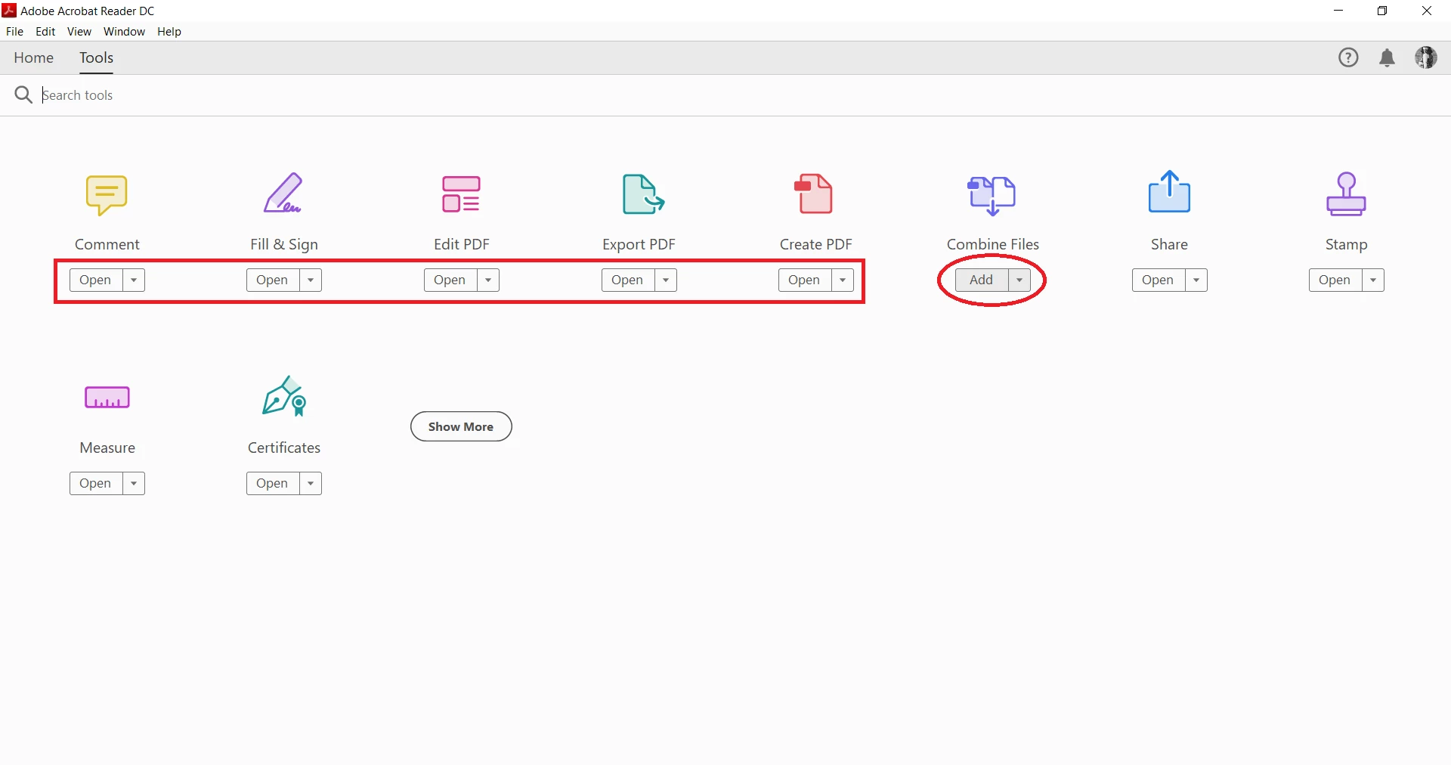Image resolution: width=1451 pixels, height=765 pixels.
Task: Click Open under Export PDF
Action: [628, 280]
